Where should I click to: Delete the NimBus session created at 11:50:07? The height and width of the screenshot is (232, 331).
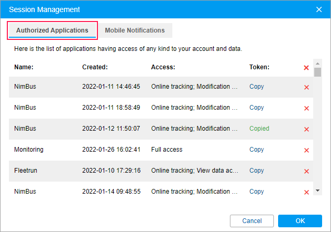click(306, 129)
